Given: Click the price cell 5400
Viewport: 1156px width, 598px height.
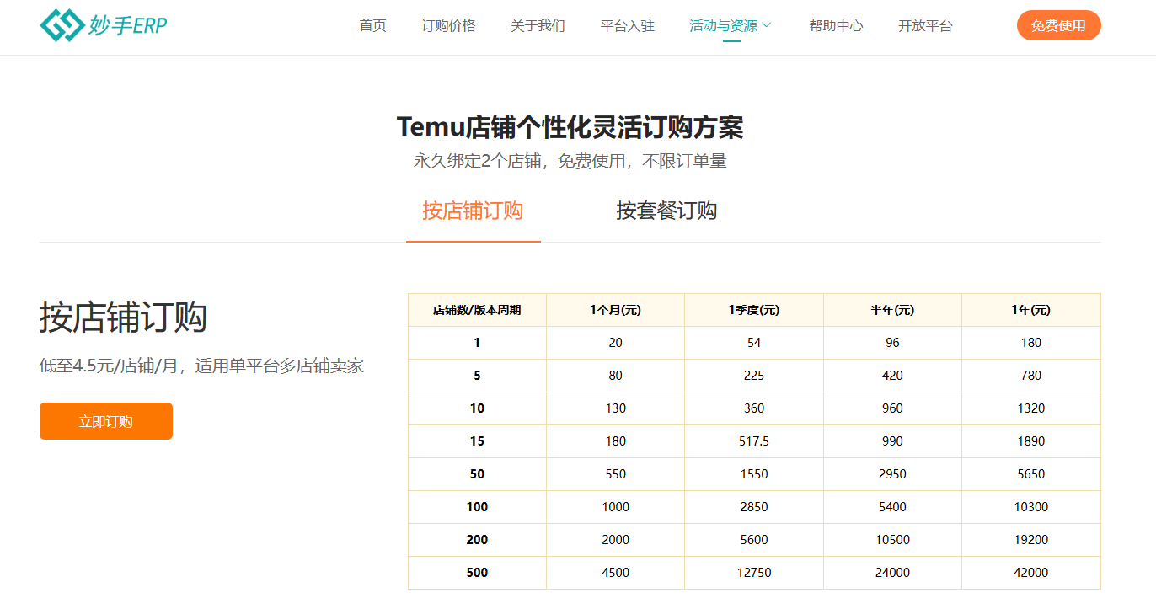Looking at the screenshot, I should (x=892, y=507).
